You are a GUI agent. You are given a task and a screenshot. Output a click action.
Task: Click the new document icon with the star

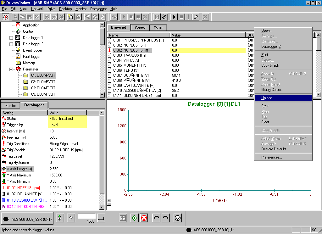tap(71, 17)
